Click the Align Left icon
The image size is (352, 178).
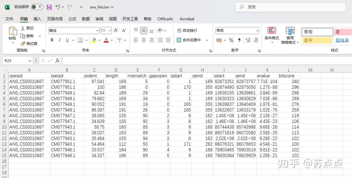pos(136,40)
